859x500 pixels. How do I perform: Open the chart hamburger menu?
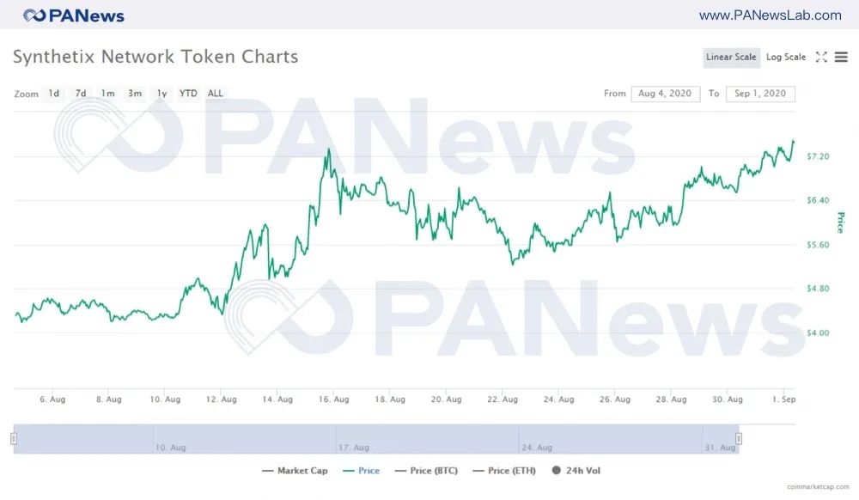click(x=841, y=58)
